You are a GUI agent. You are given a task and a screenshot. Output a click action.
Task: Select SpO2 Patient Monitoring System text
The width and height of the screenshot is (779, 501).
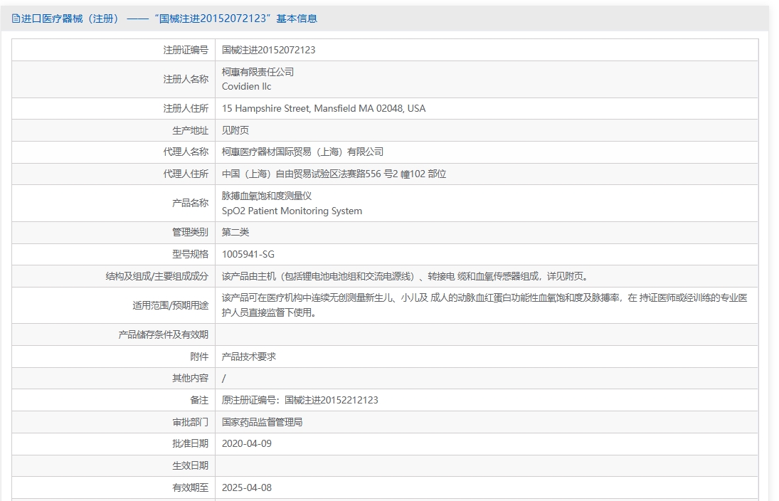click(292, 211)
